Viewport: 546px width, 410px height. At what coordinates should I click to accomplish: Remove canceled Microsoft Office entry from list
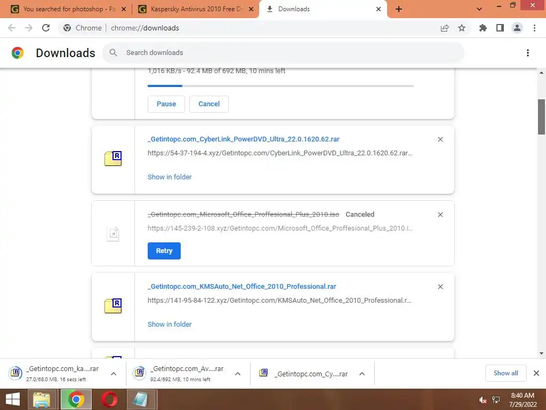[440, 215]
